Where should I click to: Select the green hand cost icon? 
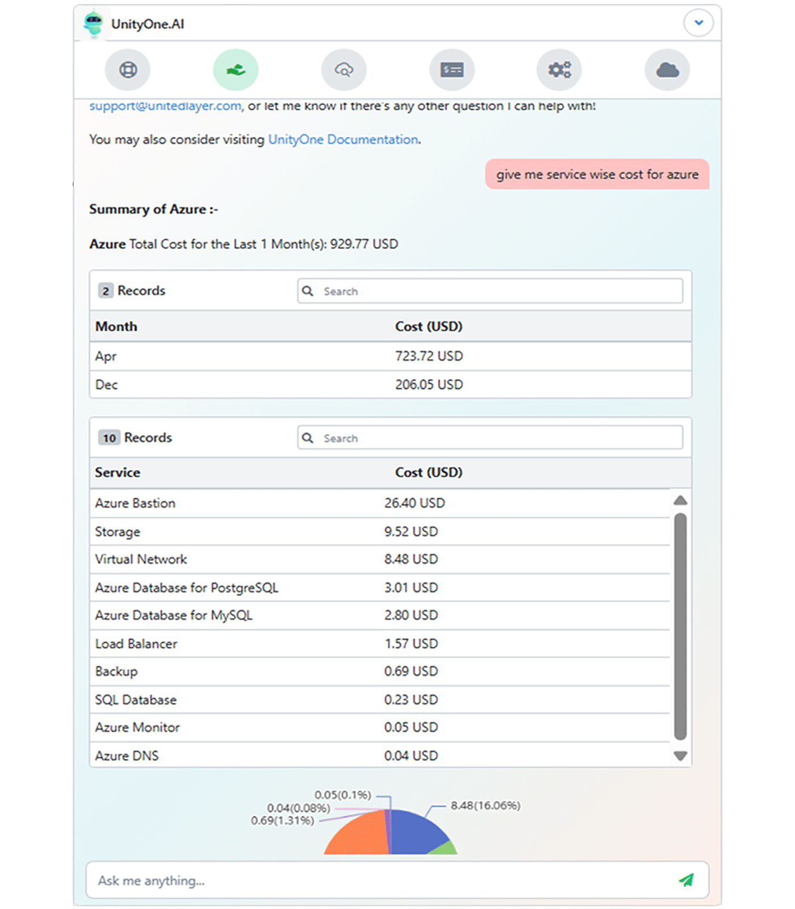[236, 70]
